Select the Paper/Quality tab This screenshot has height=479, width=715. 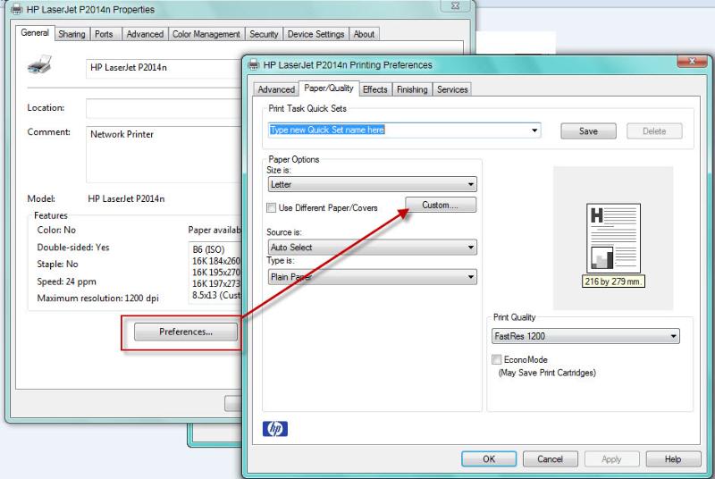coord(329,88)
